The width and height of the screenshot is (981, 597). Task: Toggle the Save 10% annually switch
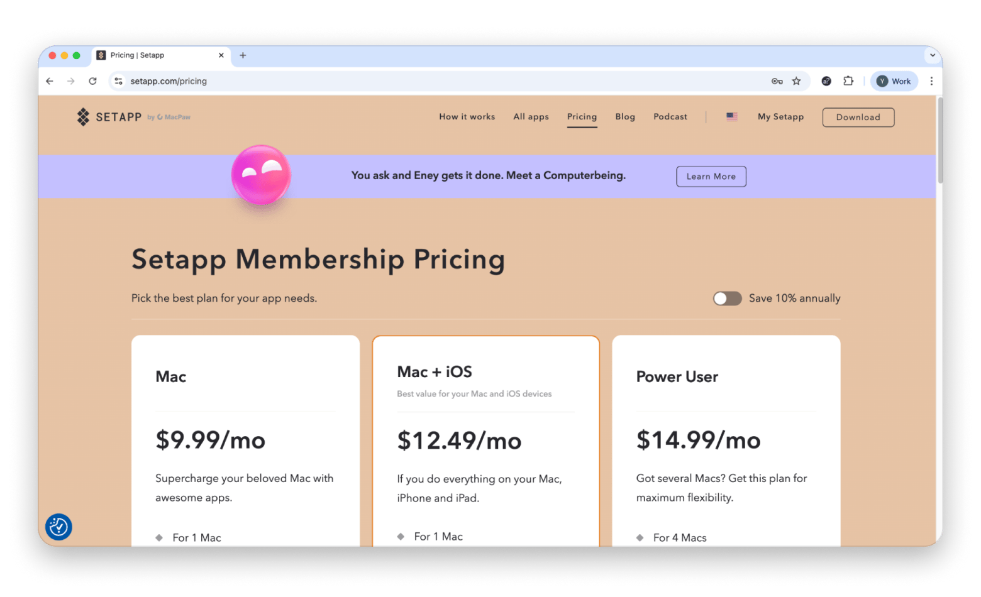point(727,298)
